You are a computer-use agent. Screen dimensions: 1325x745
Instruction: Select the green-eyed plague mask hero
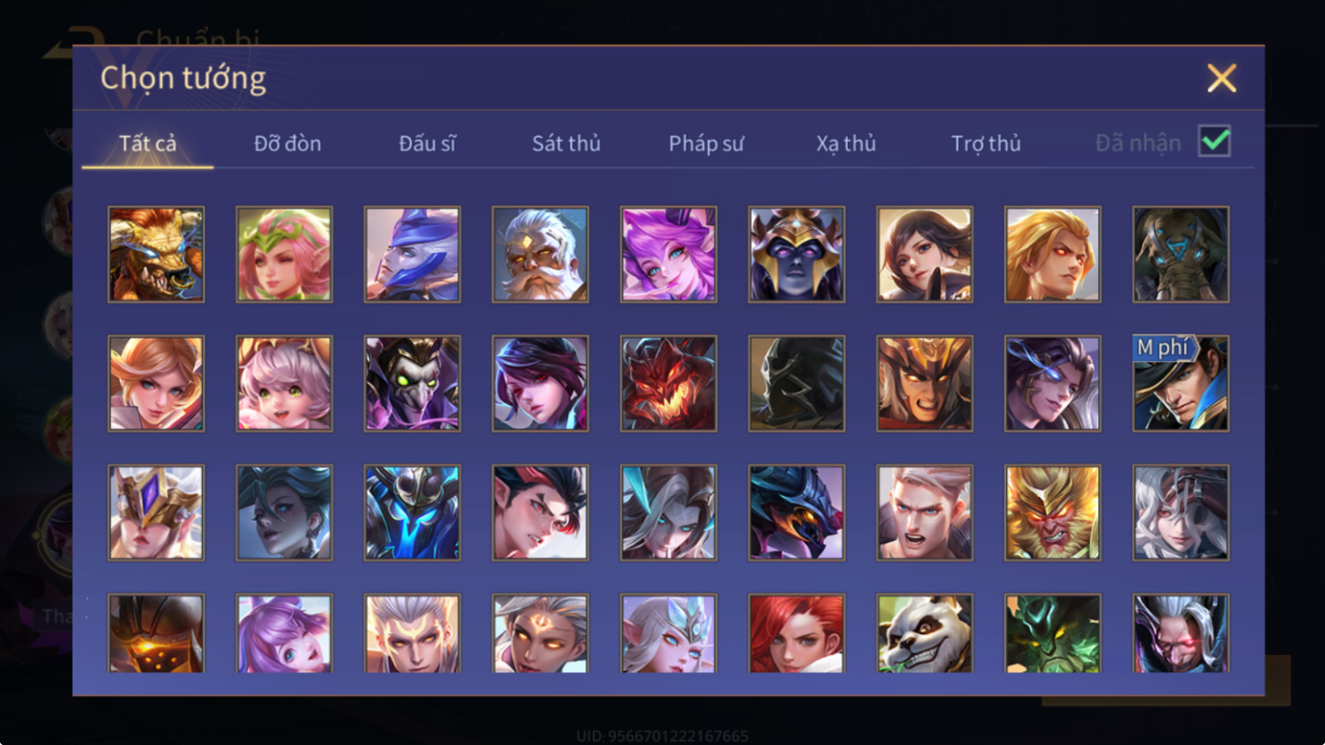pyautogui.click(x=412, y=383)
